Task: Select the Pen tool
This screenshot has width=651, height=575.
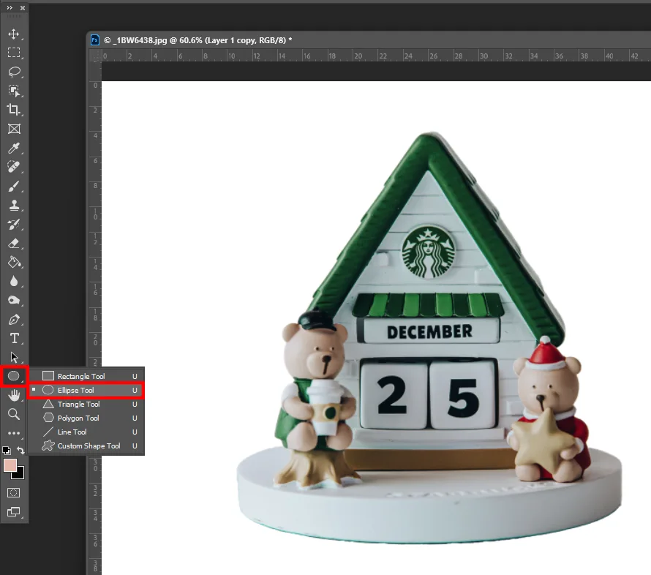Action: tap(14, 319)
